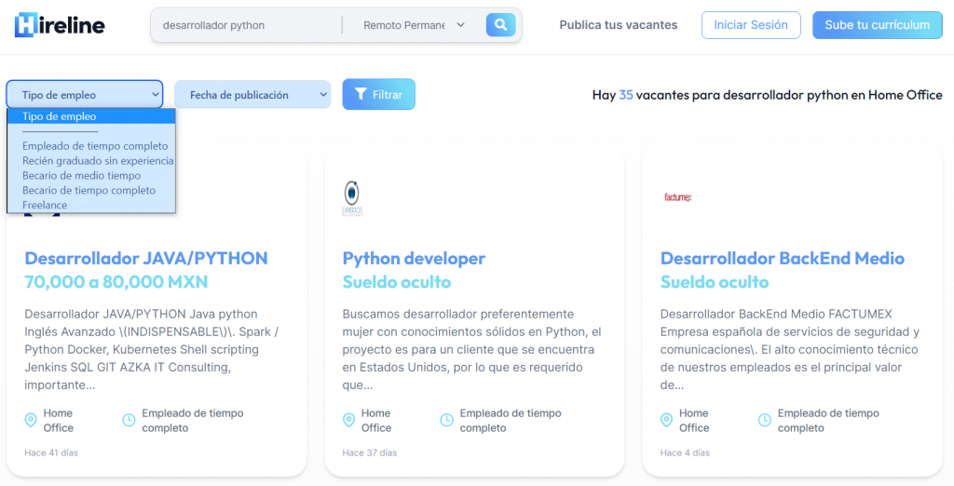Click location pin icon on Desarrollador BackEnd Medio card
954x486 pixels.
pos(666,420)
